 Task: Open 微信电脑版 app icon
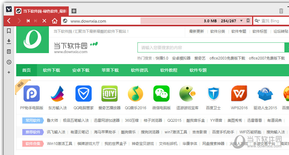tap(161, 93)
